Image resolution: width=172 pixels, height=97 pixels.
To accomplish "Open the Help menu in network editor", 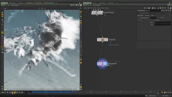I will click(107, 8).
